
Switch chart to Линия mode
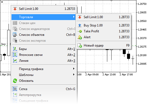pyautogui.click(x=44, y=61)
